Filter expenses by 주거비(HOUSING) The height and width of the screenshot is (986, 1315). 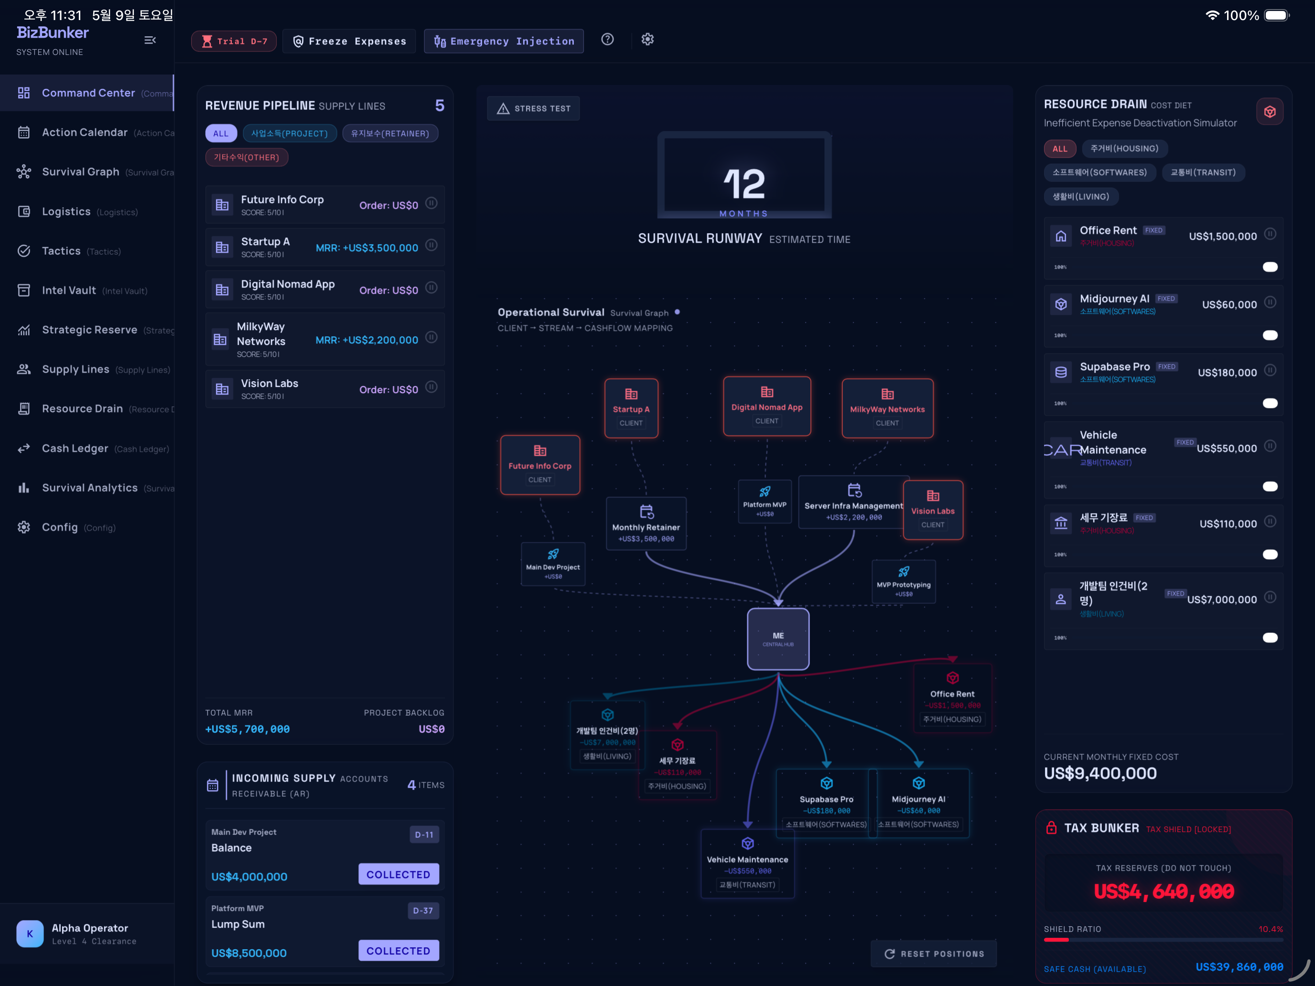[x=1124, y=149]
